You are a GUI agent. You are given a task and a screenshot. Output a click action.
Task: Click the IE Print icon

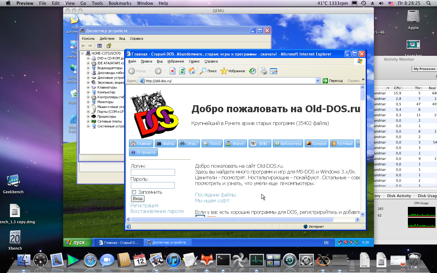[264, 71]
